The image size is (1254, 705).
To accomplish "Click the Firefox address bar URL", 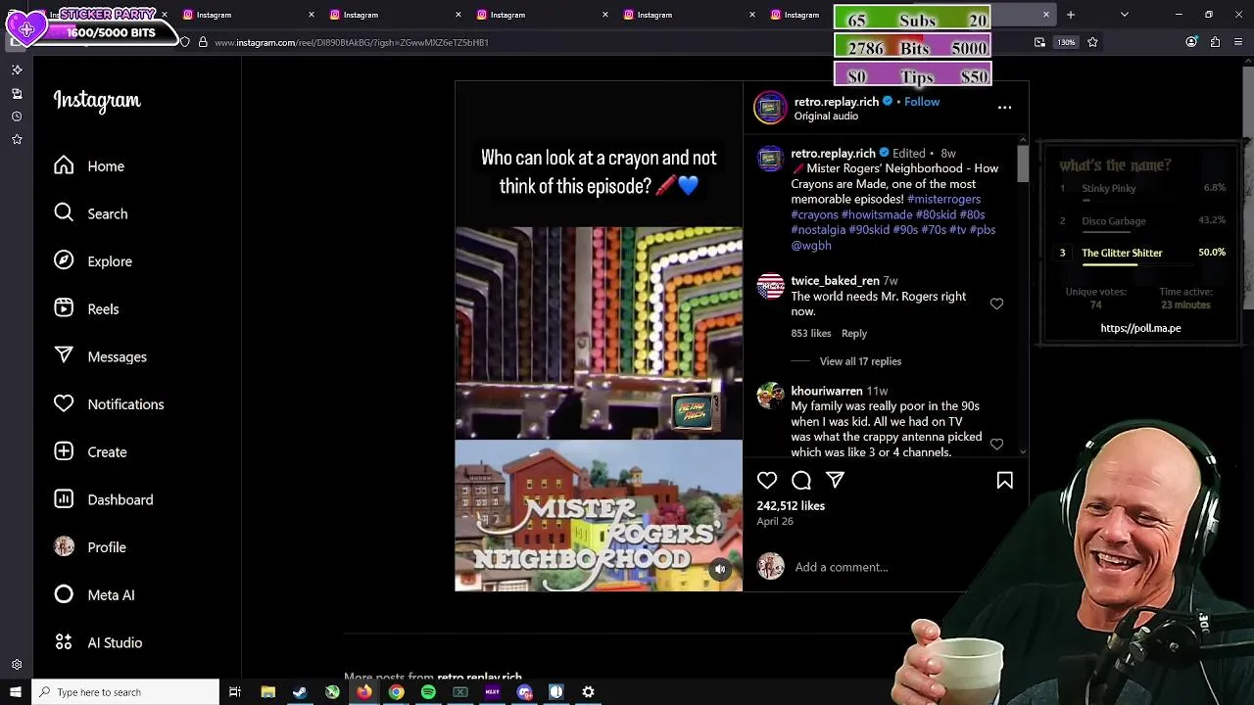I will (x=352, y=42).
